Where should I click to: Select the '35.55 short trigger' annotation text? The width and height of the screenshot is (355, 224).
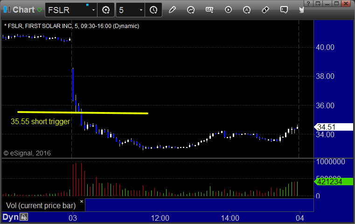[40, 122]
